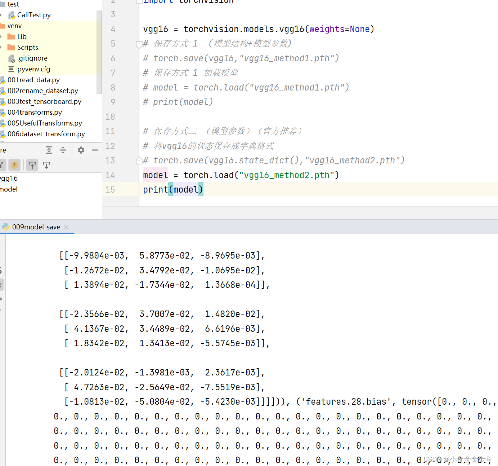Image resolution: width=498 pixels, height=466 pixels.
Task: Hide the Structure panel with minus icon
Action: [x=95, y=150]
